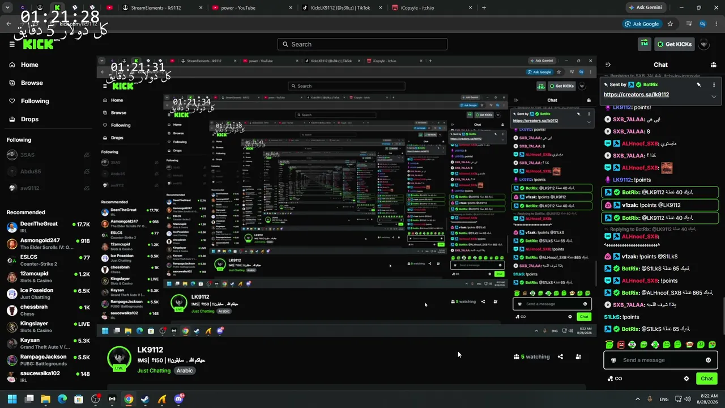Click the icon right of the share button
725x408 pixels.
coord(578,357)
